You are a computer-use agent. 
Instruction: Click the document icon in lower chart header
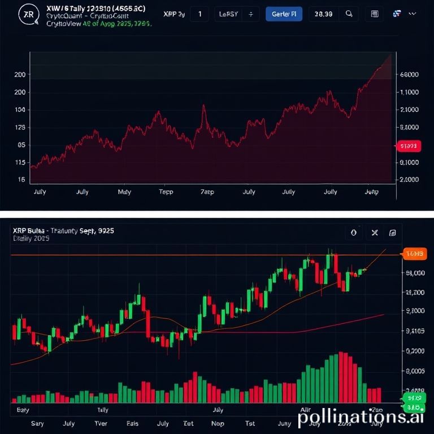click(x=393, y=233)
